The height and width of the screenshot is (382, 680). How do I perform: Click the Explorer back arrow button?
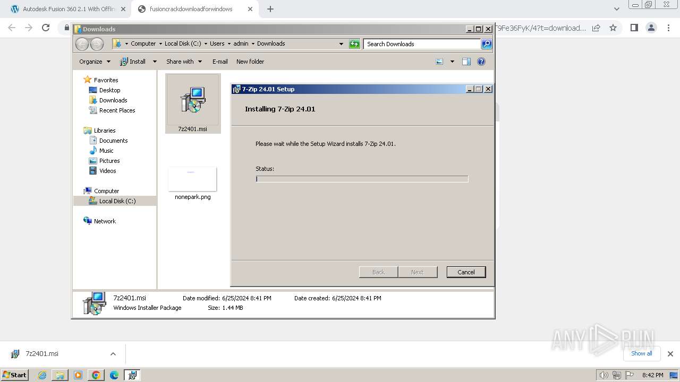pos(82,44)
